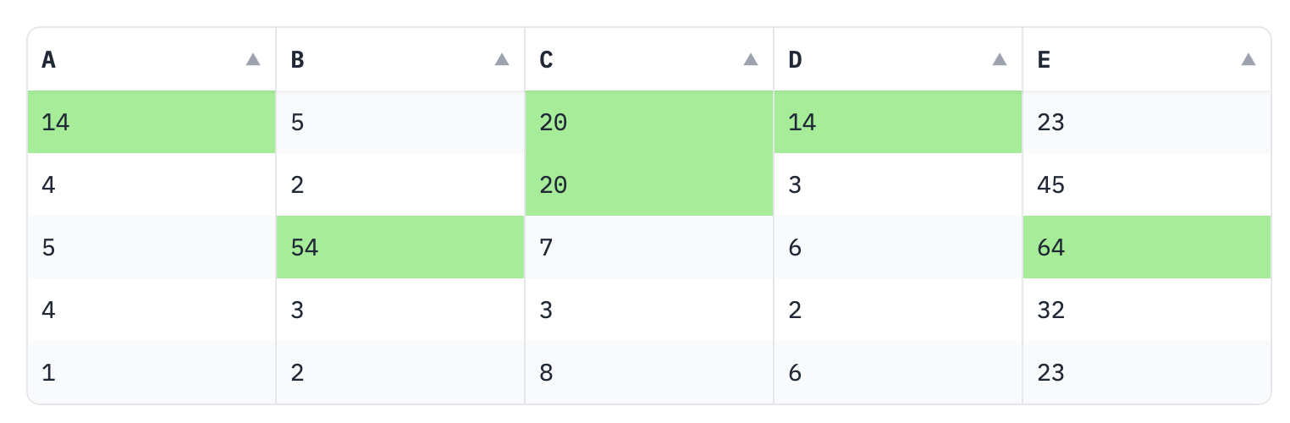
Task: Select the cell with value 8
Action: click(x=648, y=373)
